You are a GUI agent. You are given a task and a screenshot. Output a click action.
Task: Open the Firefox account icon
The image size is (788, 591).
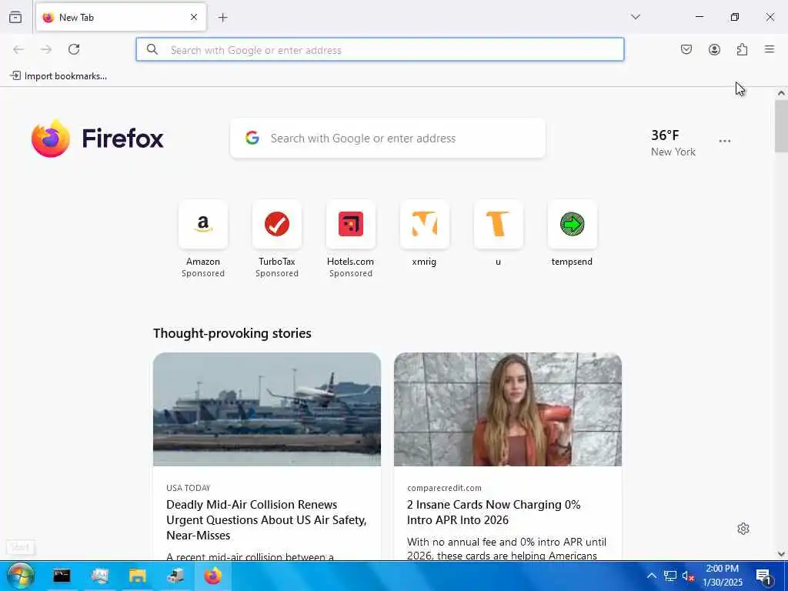(x=714, y=49)
